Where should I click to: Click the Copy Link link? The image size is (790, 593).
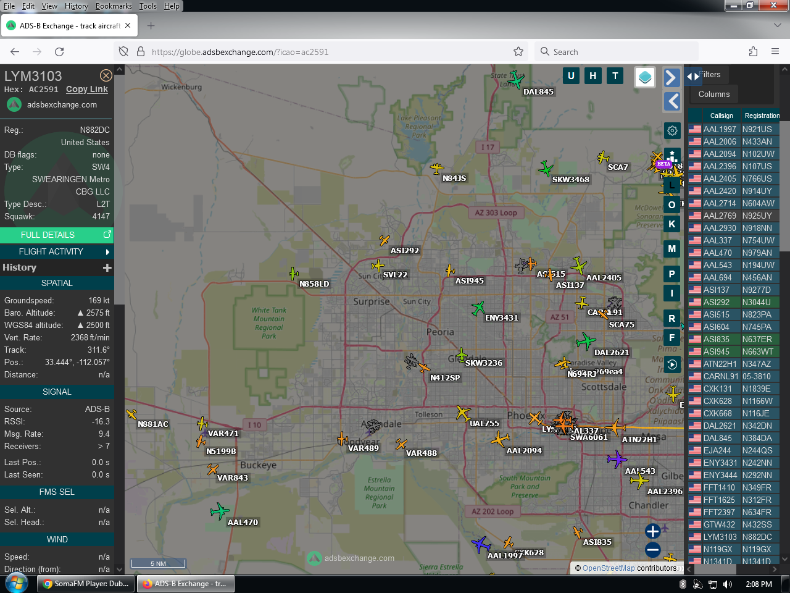(x=87, y=89)
